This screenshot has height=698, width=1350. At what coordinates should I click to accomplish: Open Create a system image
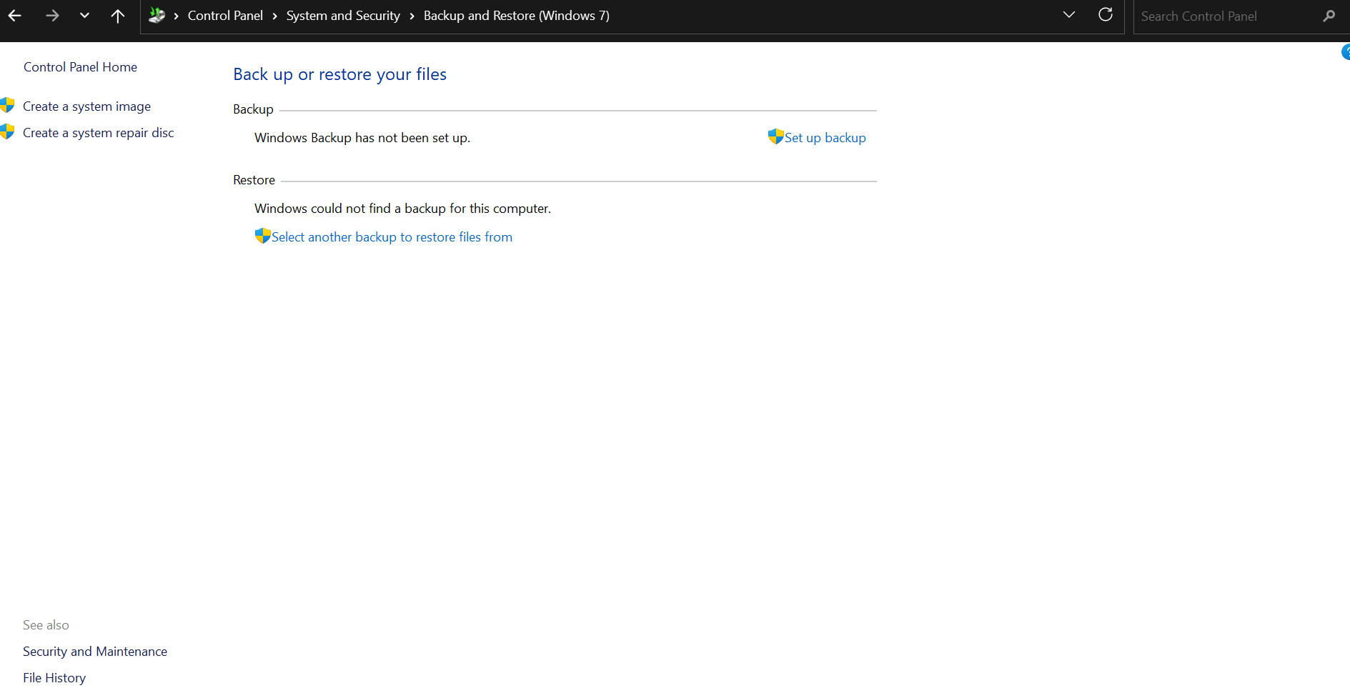click(x=86, y=106)
